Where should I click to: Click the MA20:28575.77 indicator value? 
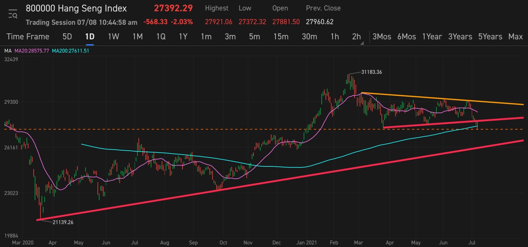pos(32,51)
